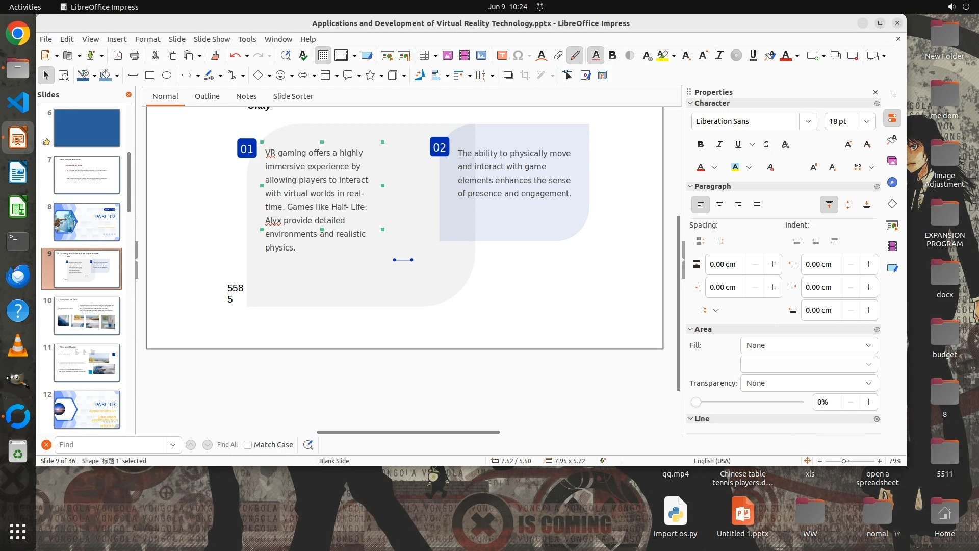This screenshot has width=979, height=551.
Task: Click the Find All button
Action: (227, 445)
